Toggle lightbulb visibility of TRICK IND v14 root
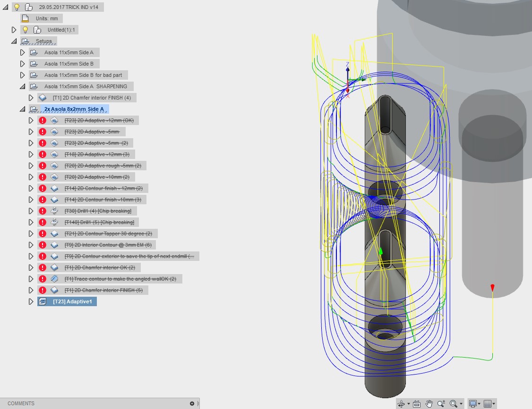This screenshot has width=532, height=409. point(17,7)
